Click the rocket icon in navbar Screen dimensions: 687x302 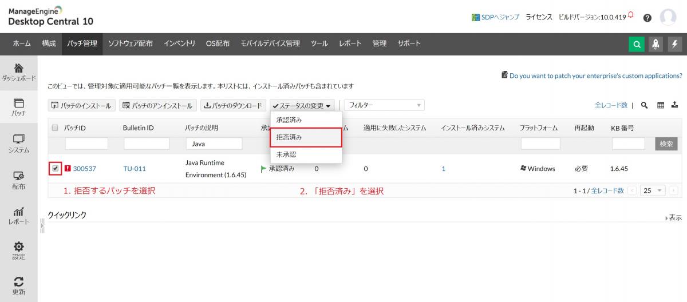pyautogui.click(x=656, y=44)
